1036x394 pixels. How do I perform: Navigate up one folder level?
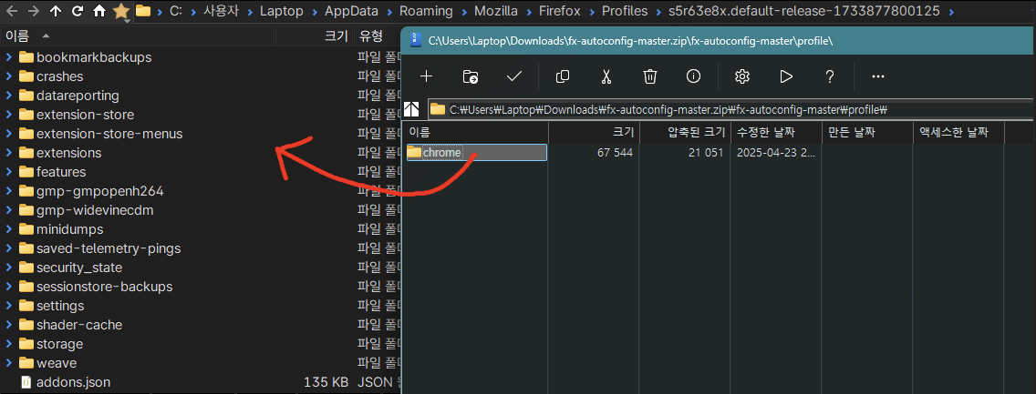(57, 11)
